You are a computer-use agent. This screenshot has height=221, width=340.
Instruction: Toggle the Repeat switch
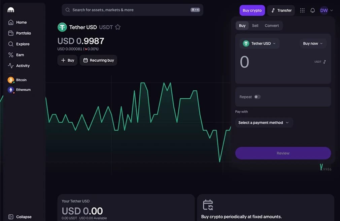tap(258, 97)
